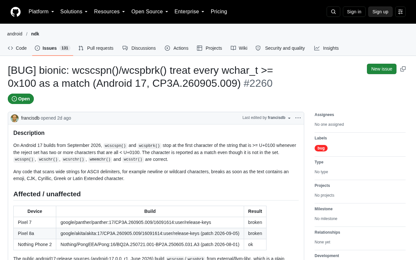This screenshot has width=416, height=260.
Task: Open appearance settings icon in header
Action: 400,12
